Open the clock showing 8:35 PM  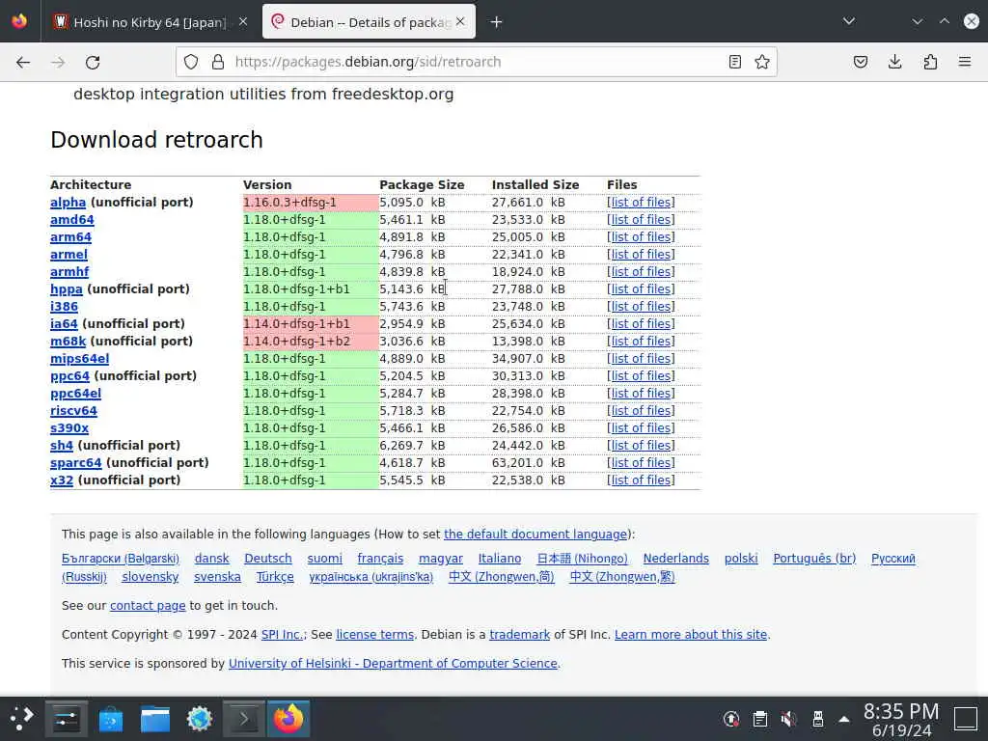coord(901,719)
